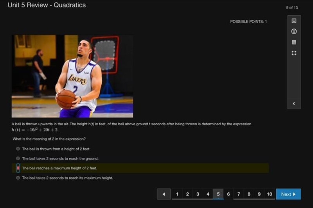Screen dimensions: 313x208
Task: Collapse the side toolbar with chevron
Action: pyautogui.click(x=294, y=103)
